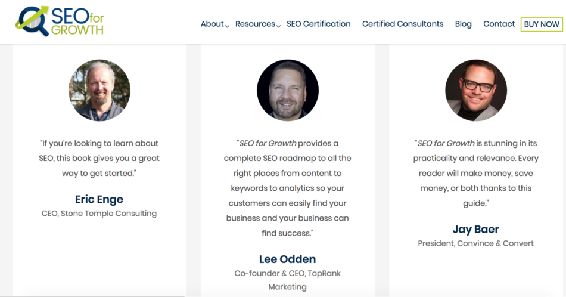Click Eric Enge's profile photo
This screenshot has width=566, height=297.
click(99, 90)
